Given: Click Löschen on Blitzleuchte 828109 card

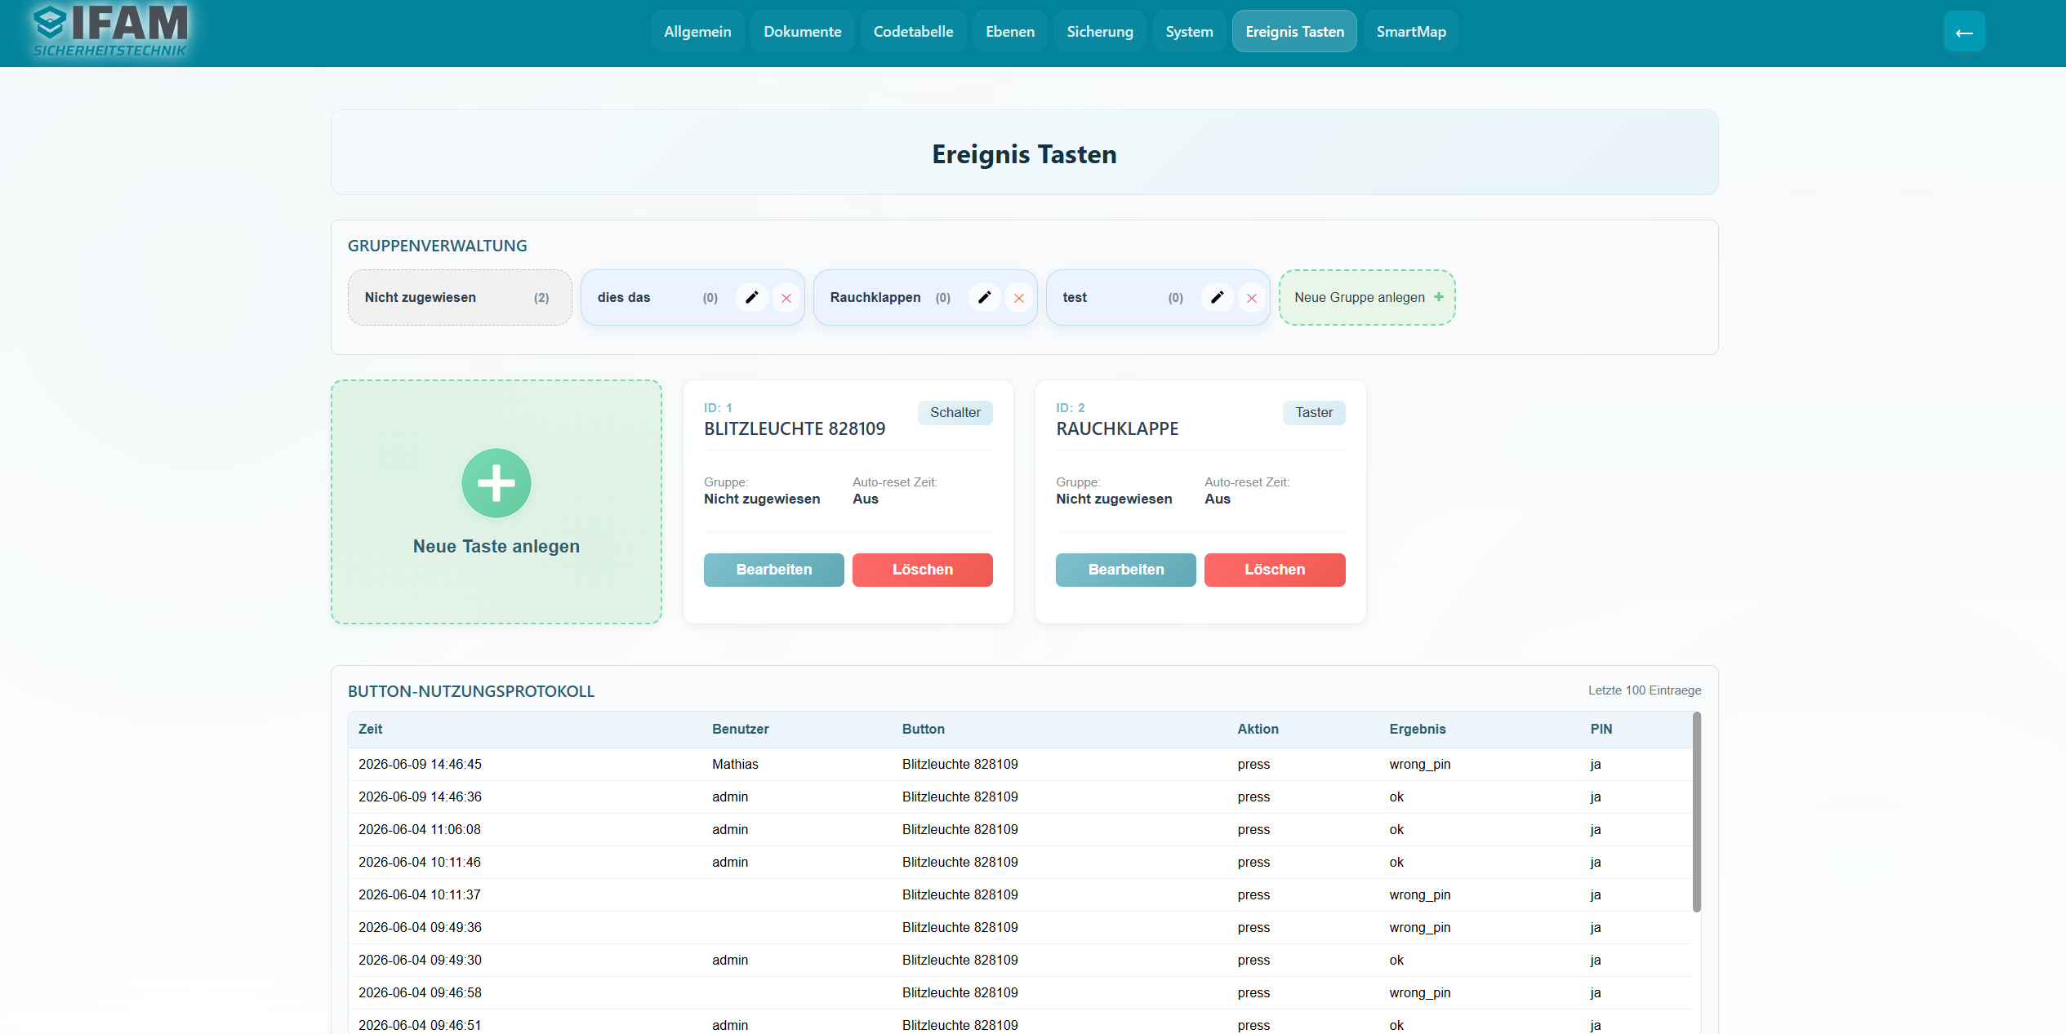Looking at the screenshot, I should click(923, 570).
